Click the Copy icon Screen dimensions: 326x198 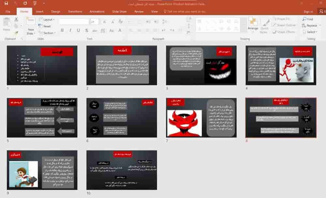coord(16,26)
